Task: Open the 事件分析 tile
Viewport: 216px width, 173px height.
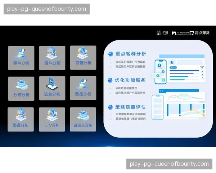Action: 21,58
